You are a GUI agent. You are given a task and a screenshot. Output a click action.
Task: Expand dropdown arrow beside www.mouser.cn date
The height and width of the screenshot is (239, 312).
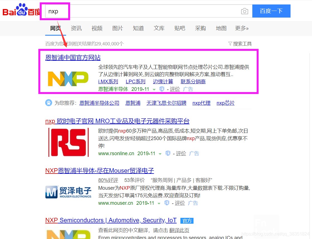point(159,203)
